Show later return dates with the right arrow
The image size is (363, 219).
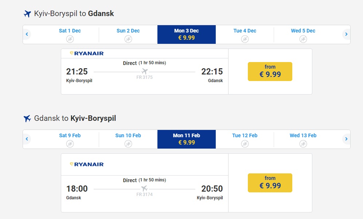[346, 139]
